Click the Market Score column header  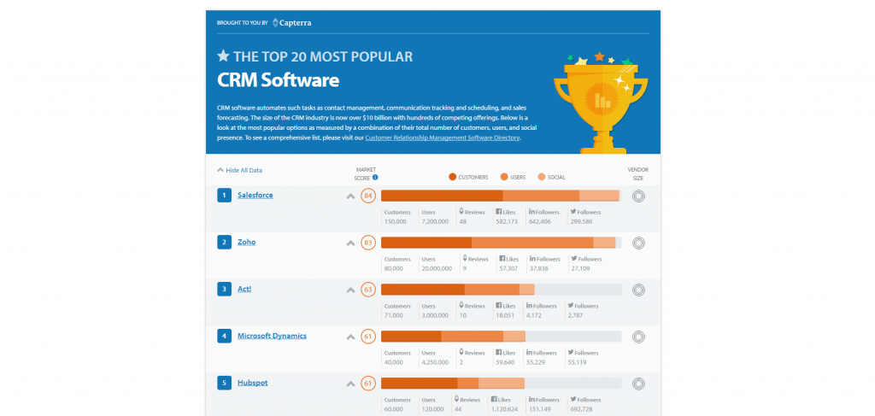click(x=366, y=174)
